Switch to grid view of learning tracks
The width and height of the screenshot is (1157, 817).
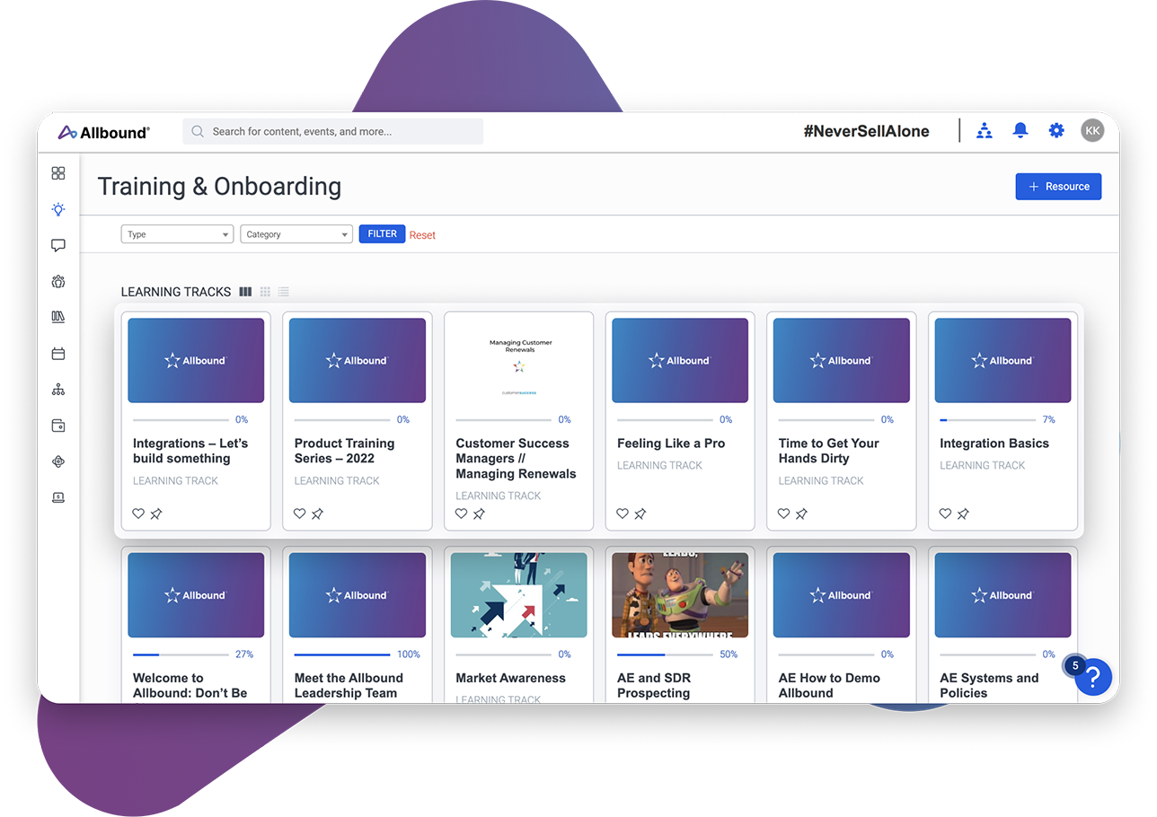265,291
